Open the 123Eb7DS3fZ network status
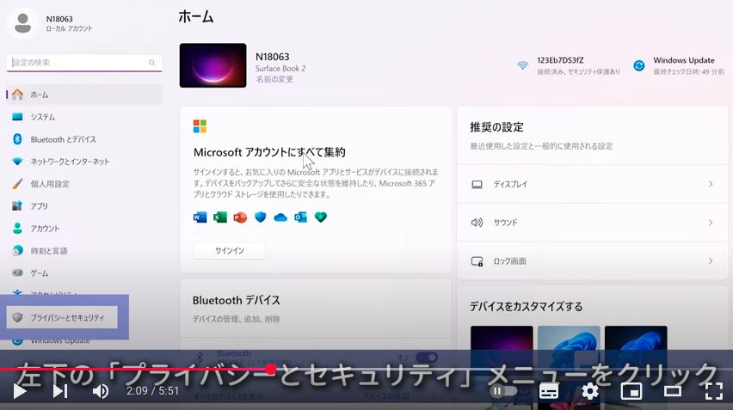 tap(578, 65)
